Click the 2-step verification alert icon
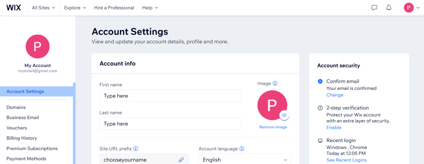The height and width of the screenshot is (164, 424). [320, 108]
